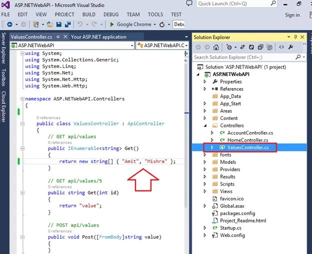This screenshot has height=254, width=312.
Task: Select HomeController.cs in Solution Explorer
Action: [x=247, y=140]
